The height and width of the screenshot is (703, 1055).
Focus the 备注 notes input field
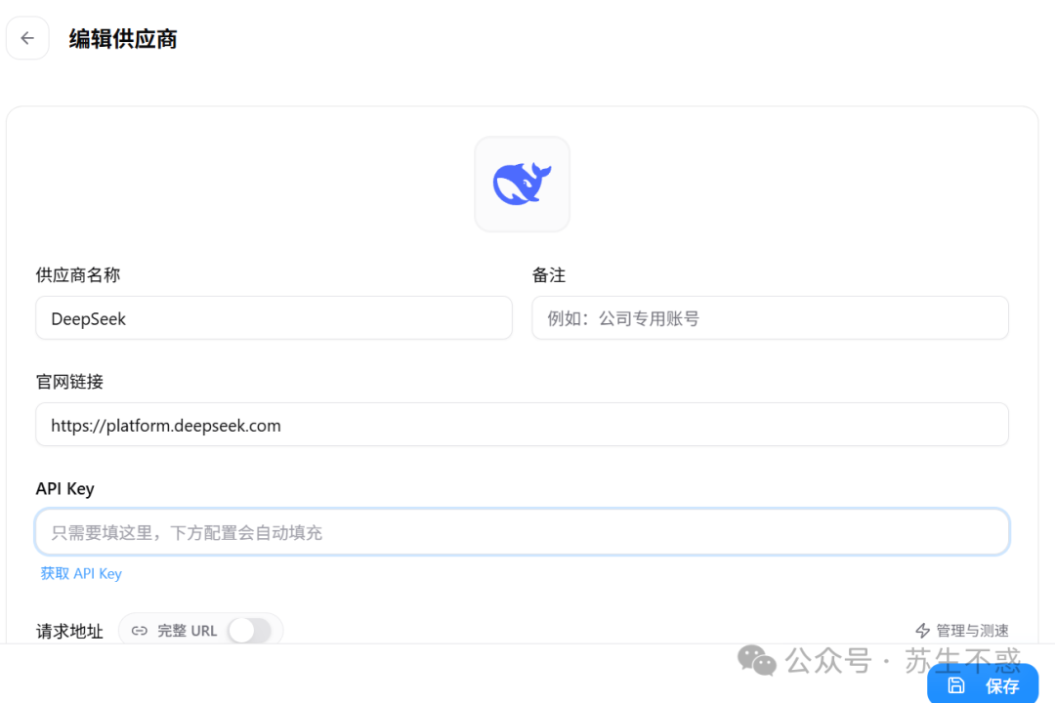tap(770, 318)
